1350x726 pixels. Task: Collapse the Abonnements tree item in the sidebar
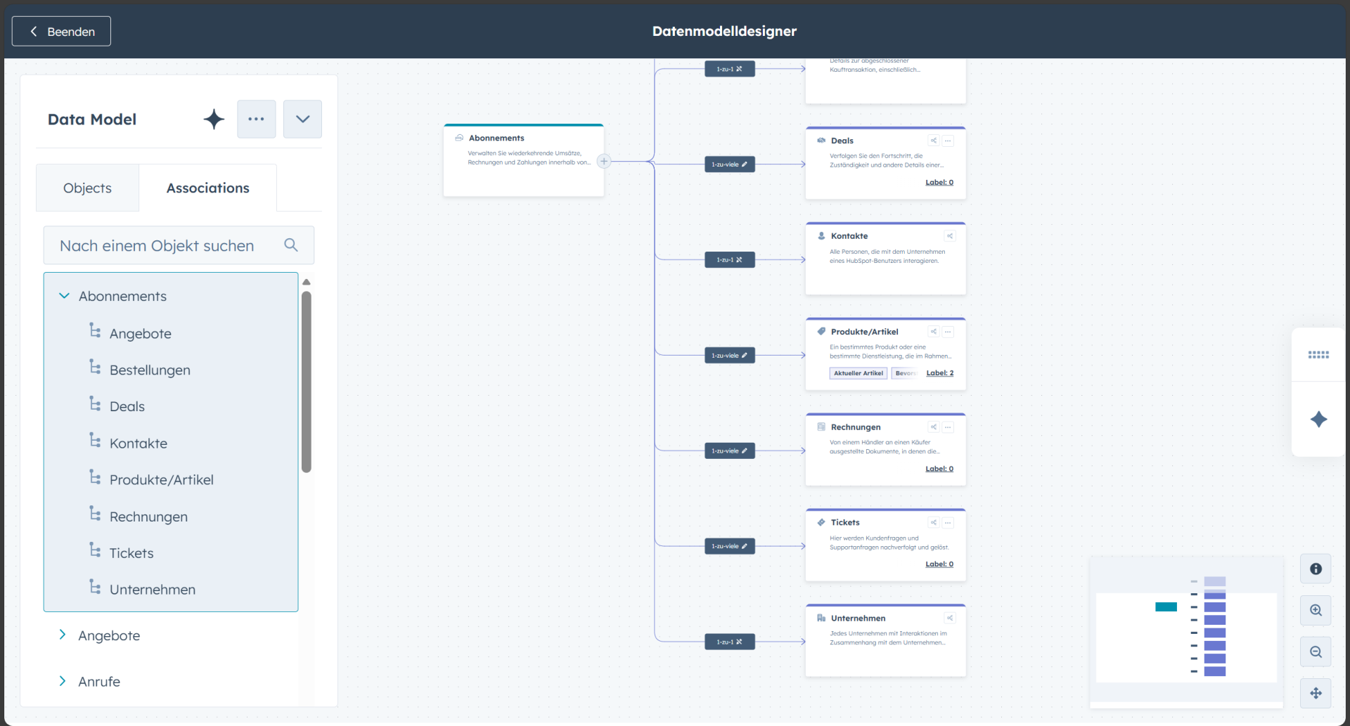coord(65,295)
